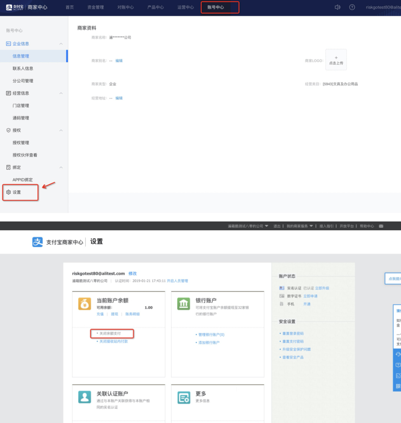Screen dimensions: 401x423
Task: Open the 我的商家服务 dropdown
Action: pyautogui.click(x=300, y=226)
